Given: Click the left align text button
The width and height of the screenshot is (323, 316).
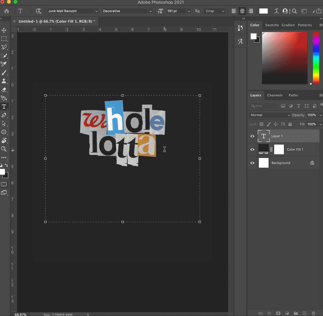Looking at the screenshot, I should 234,11.
